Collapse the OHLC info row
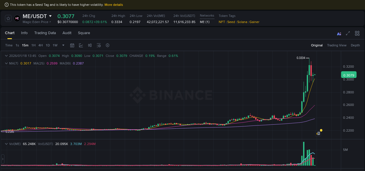365x171 pixels. [6, 55]
